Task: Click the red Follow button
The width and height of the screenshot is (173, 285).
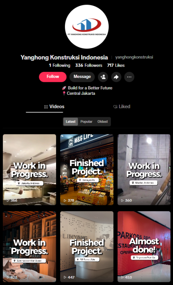Action: (53, 77)
